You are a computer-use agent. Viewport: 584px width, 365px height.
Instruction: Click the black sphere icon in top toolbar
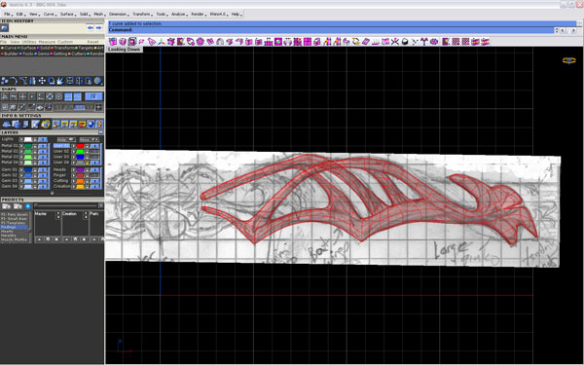(405, 42)
